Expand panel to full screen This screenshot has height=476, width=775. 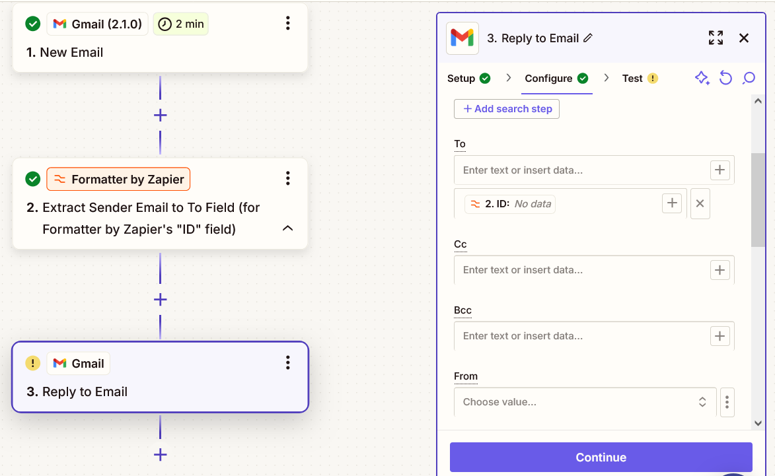(716, 38)
